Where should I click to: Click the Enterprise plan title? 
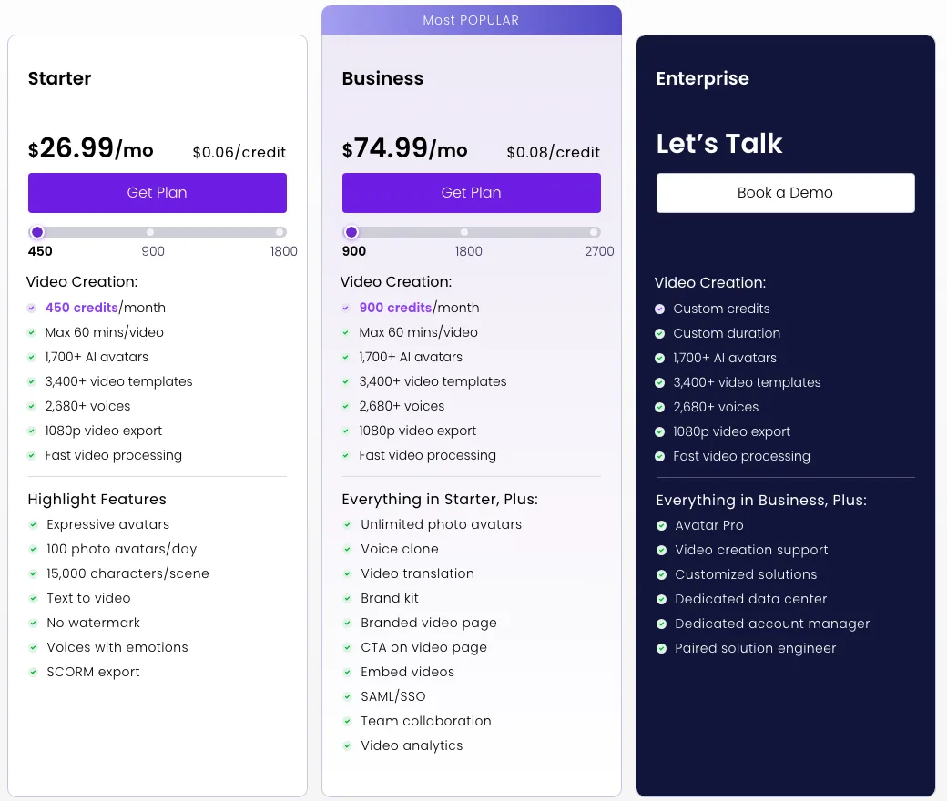click(x=702, y=79)
